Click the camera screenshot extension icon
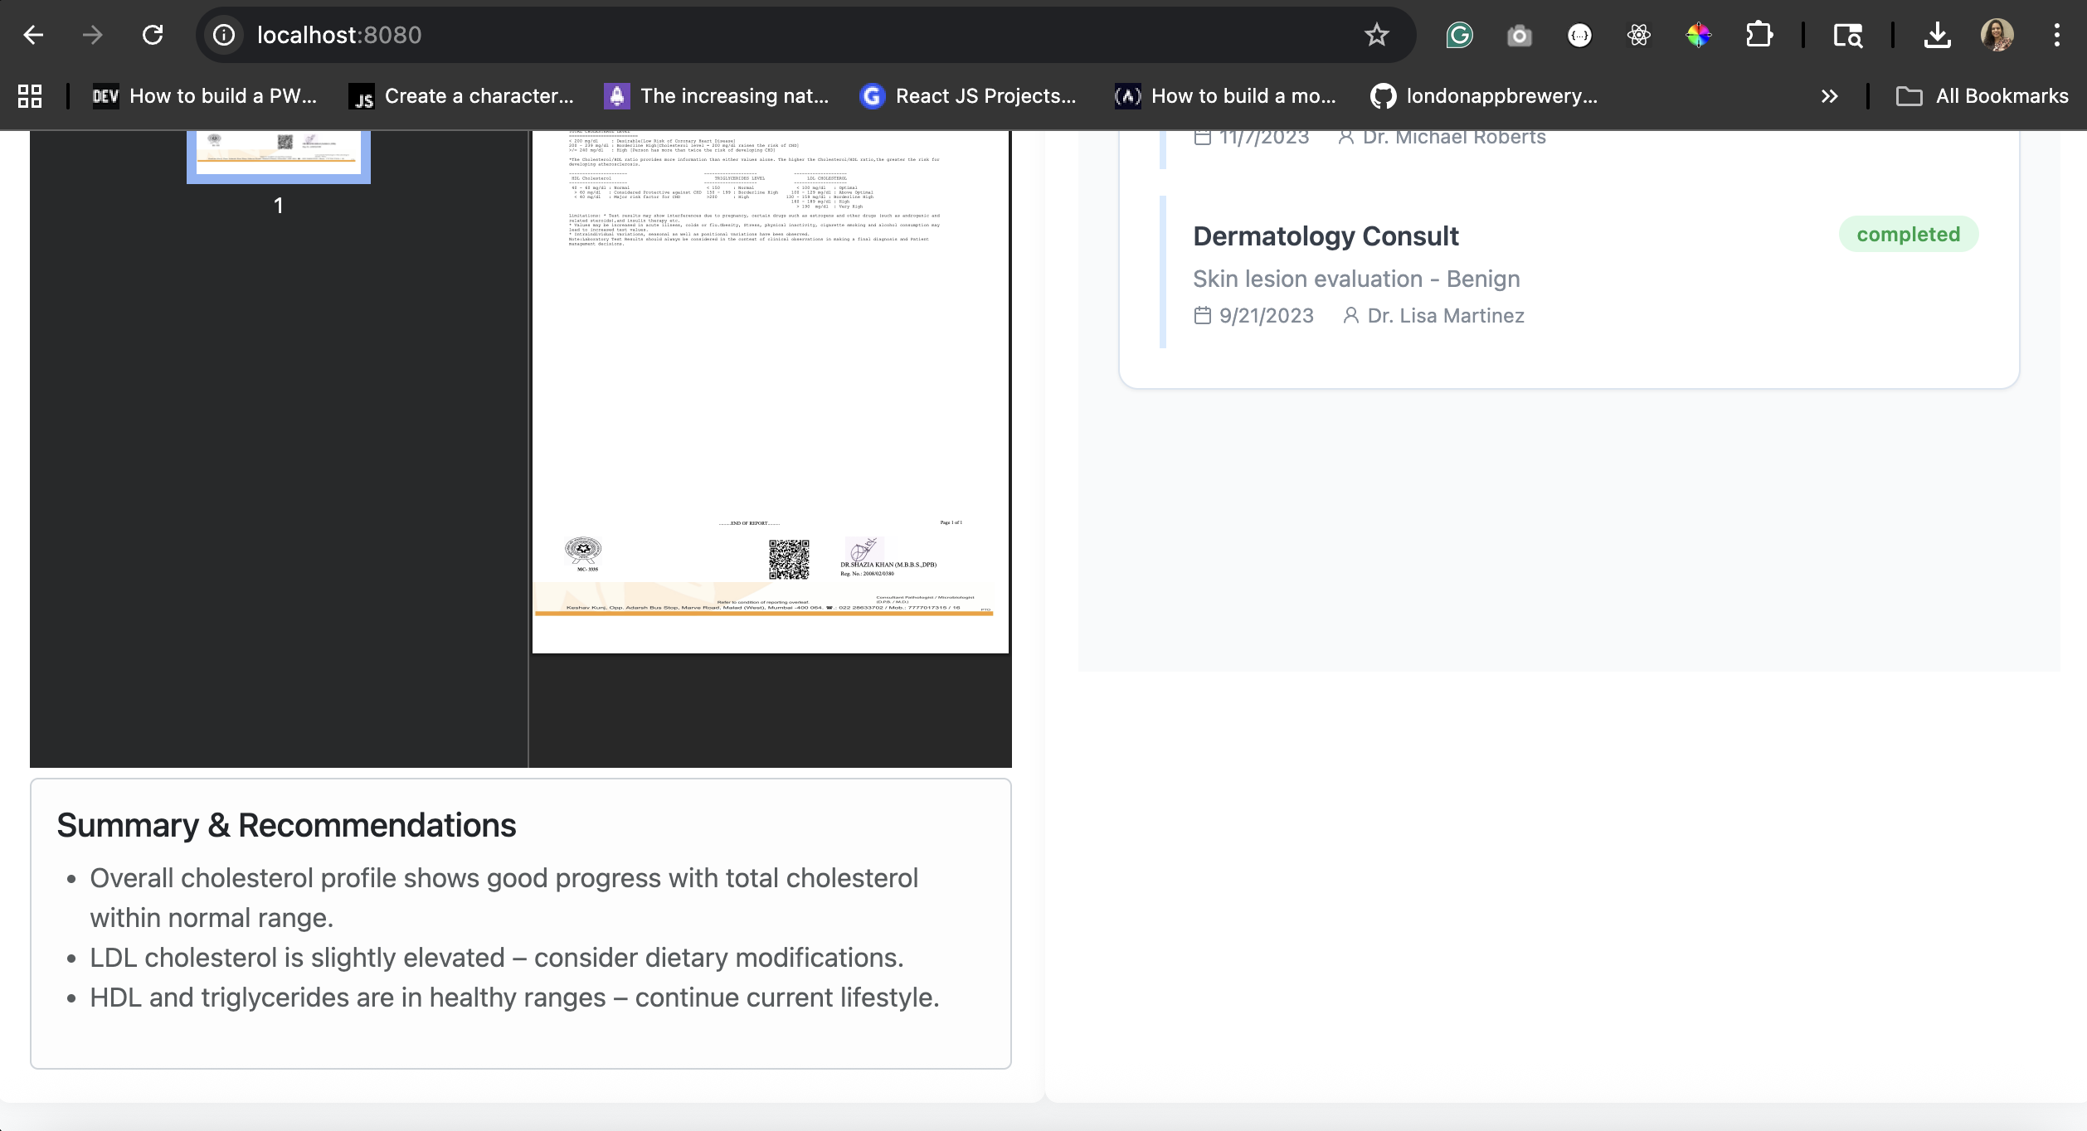 pyautogui.click(x=1519, y=35)
